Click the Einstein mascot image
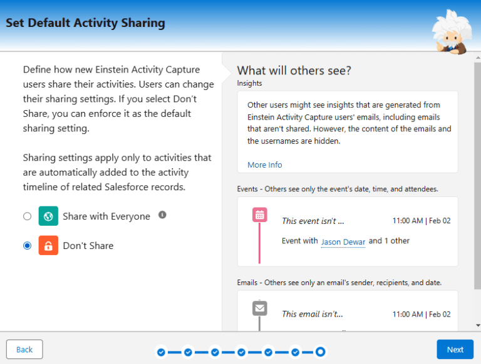This screenshot has height=364, width=481. click(452, 32)
